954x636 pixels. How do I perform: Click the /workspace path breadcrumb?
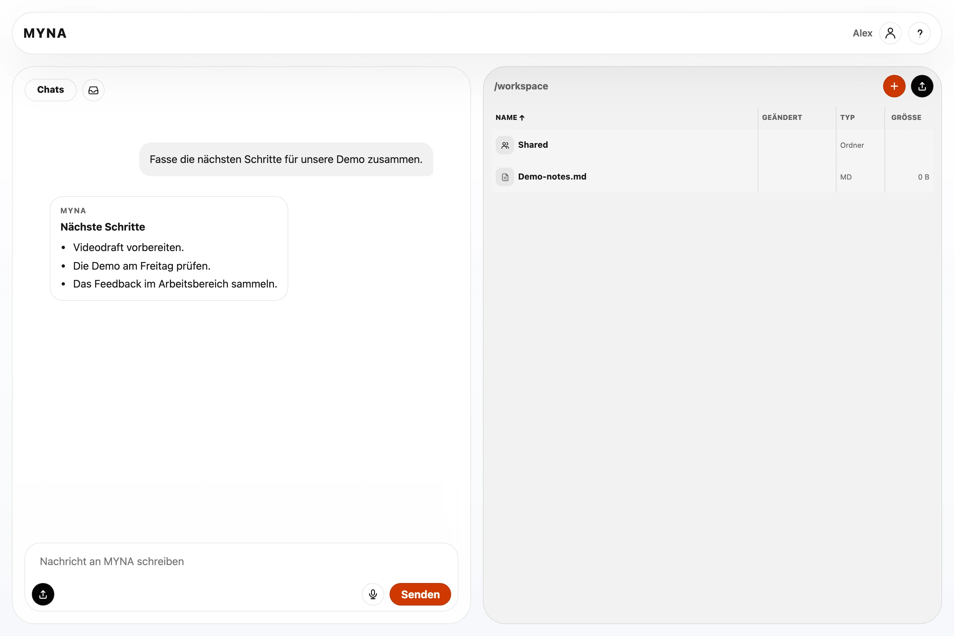(x=521, y=86)
